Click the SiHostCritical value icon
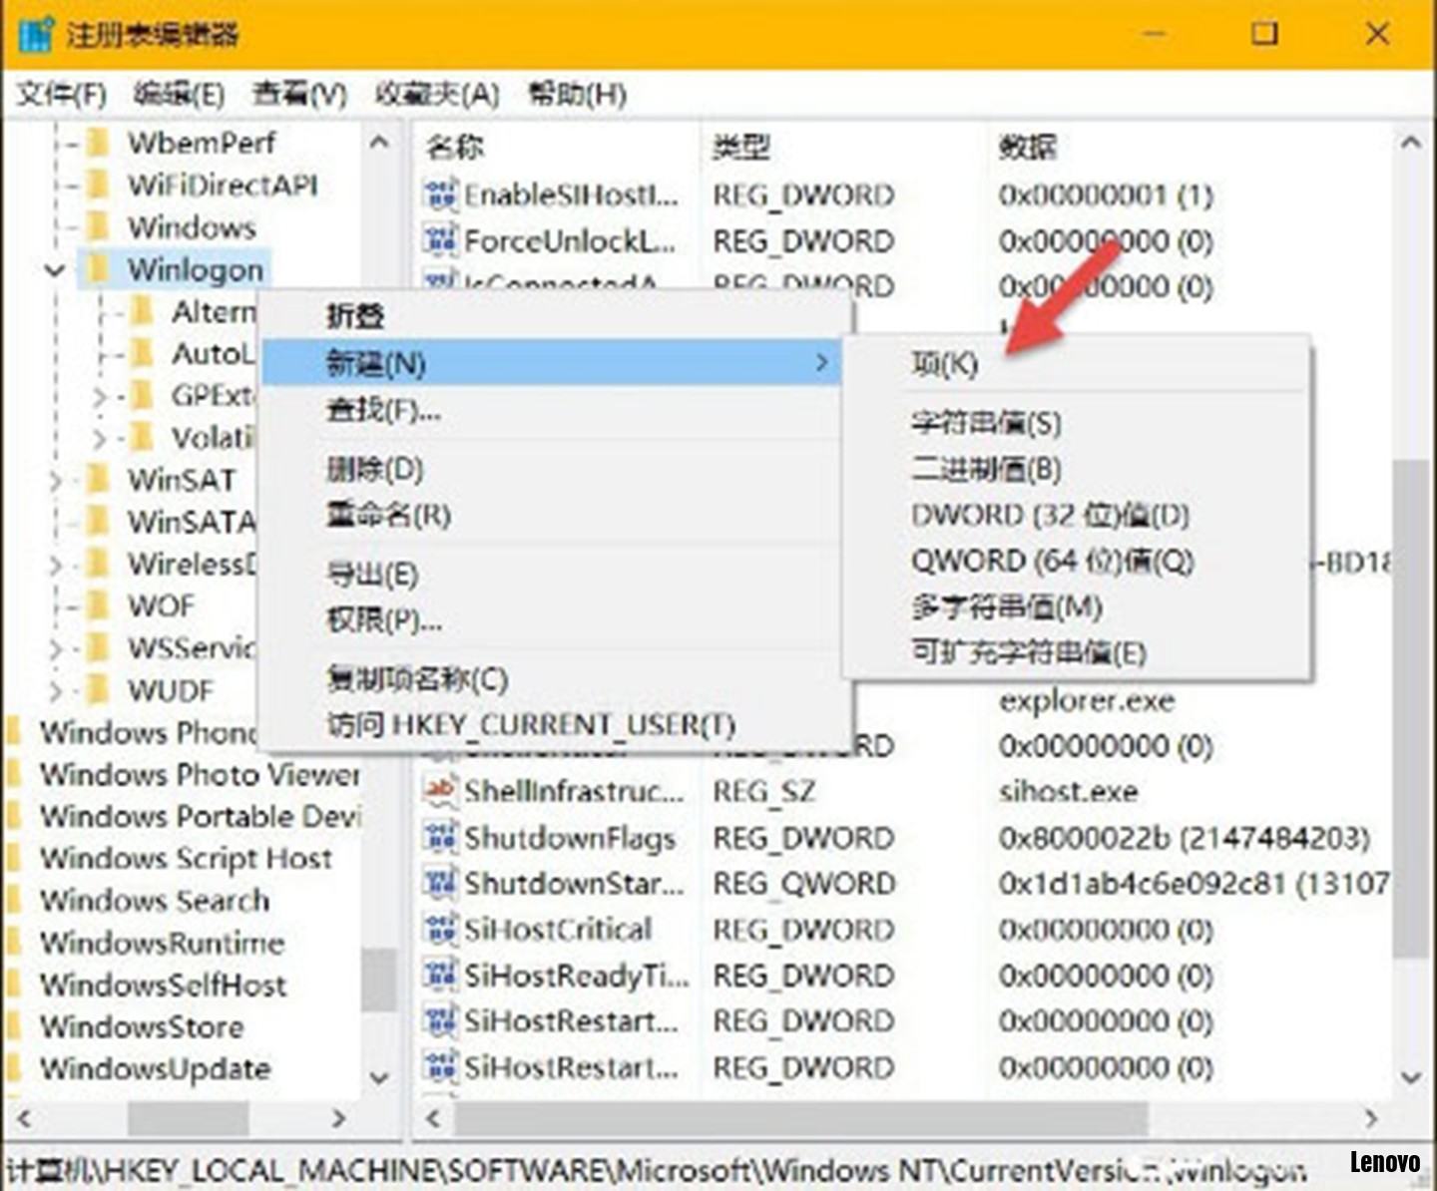 coord(440,930)
